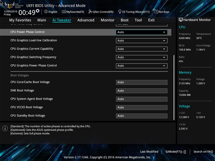This screenshot has width=215, height=161.
Task: Click the TUF Ultimate Force logo
Action: pyautogui.click(x=13, y=5)
